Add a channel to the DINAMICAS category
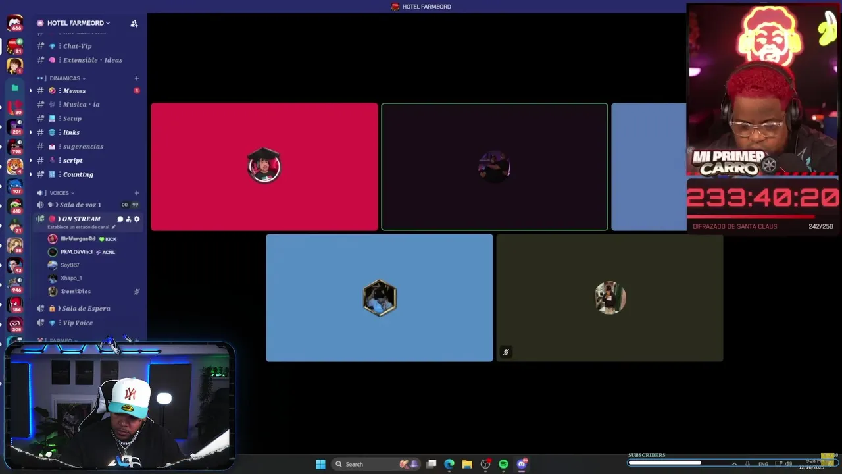 pos(137,78)
